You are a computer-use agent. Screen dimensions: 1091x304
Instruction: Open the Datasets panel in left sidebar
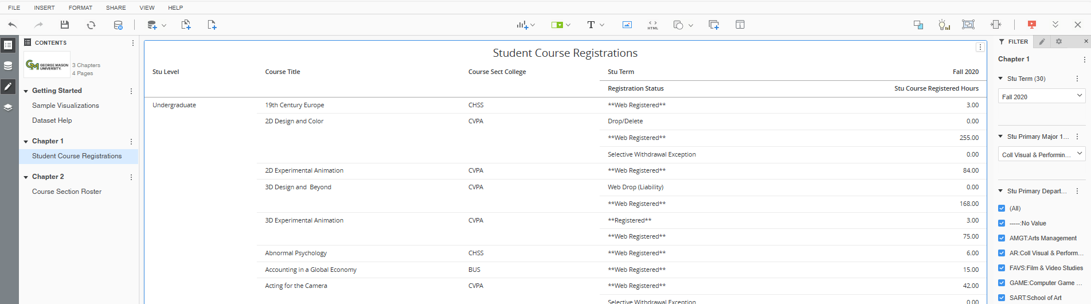pyautogui.click(x=8, y=66)
